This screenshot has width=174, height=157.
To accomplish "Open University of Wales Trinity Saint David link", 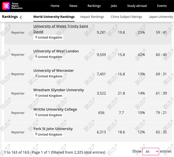I will (x=61, y=29).
